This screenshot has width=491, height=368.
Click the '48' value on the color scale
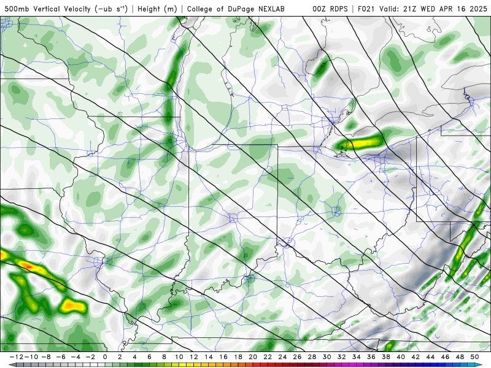460,357
